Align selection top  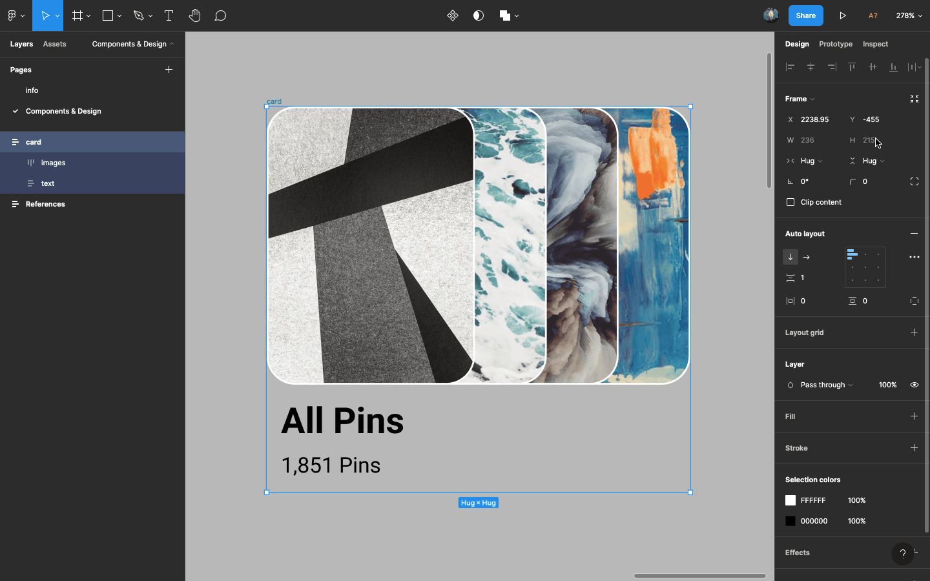852,66
